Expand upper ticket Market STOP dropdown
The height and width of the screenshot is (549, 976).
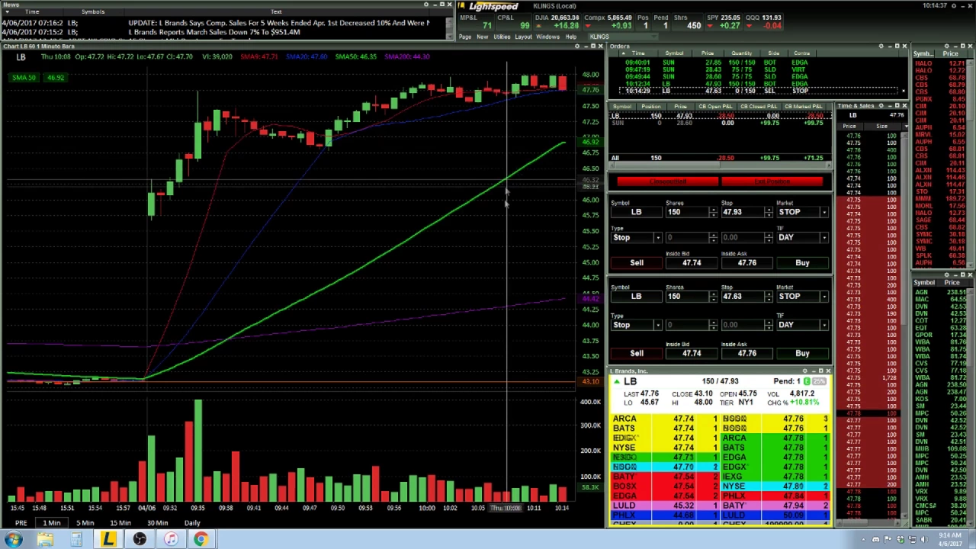click(x=823, y=212)
